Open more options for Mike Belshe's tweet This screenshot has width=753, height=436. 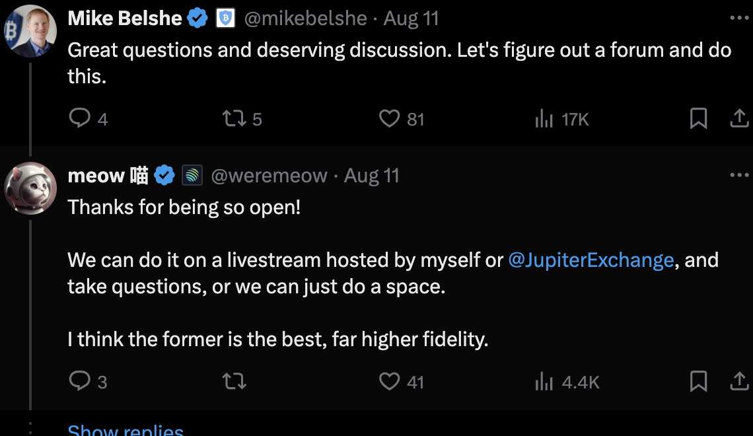coord(739,18)
